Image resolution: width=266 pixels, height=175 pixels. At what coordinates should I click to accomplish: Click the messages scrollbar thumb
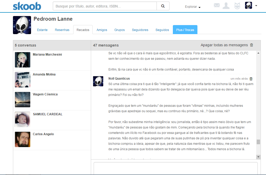click(x=258, y=142)
